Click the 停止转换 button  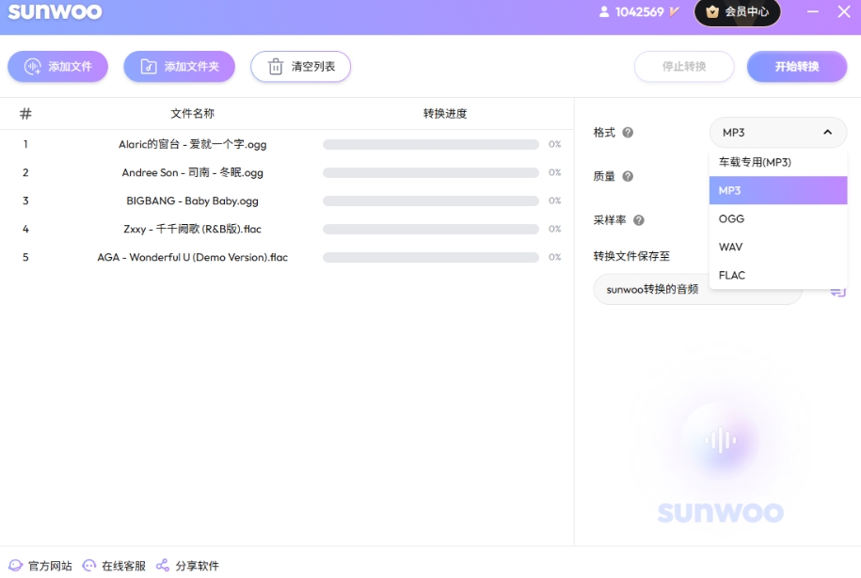click(x=684, y=67)
